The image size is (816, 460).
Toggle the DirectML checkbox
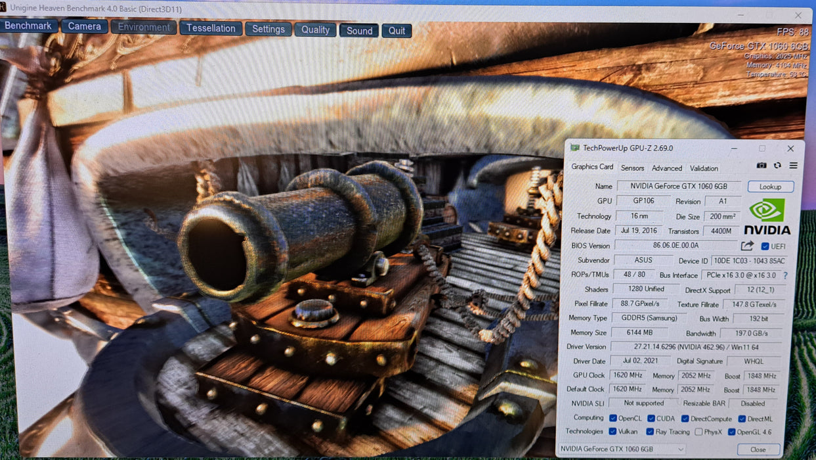pyautogui.click(x=742, y=419)
